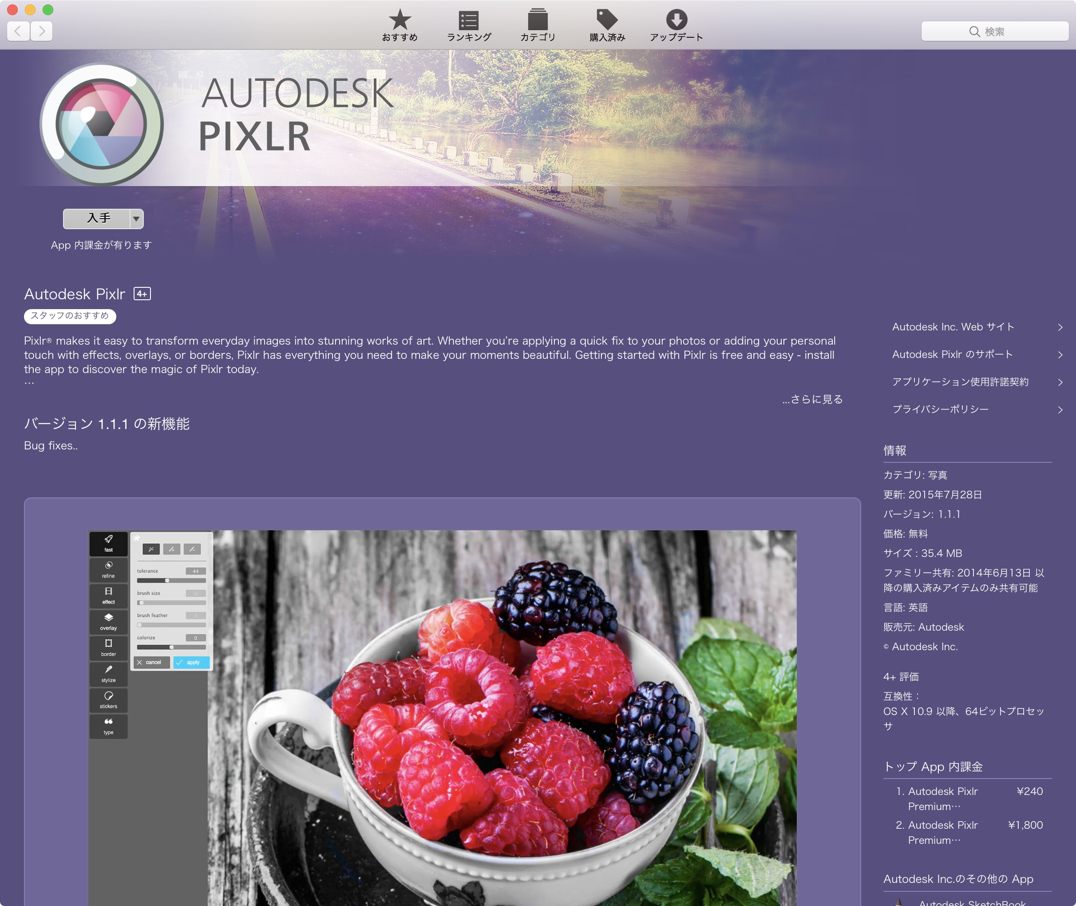Select the type tool in the screenshot
Viewport: 1076px width, 906px height.
108,727
